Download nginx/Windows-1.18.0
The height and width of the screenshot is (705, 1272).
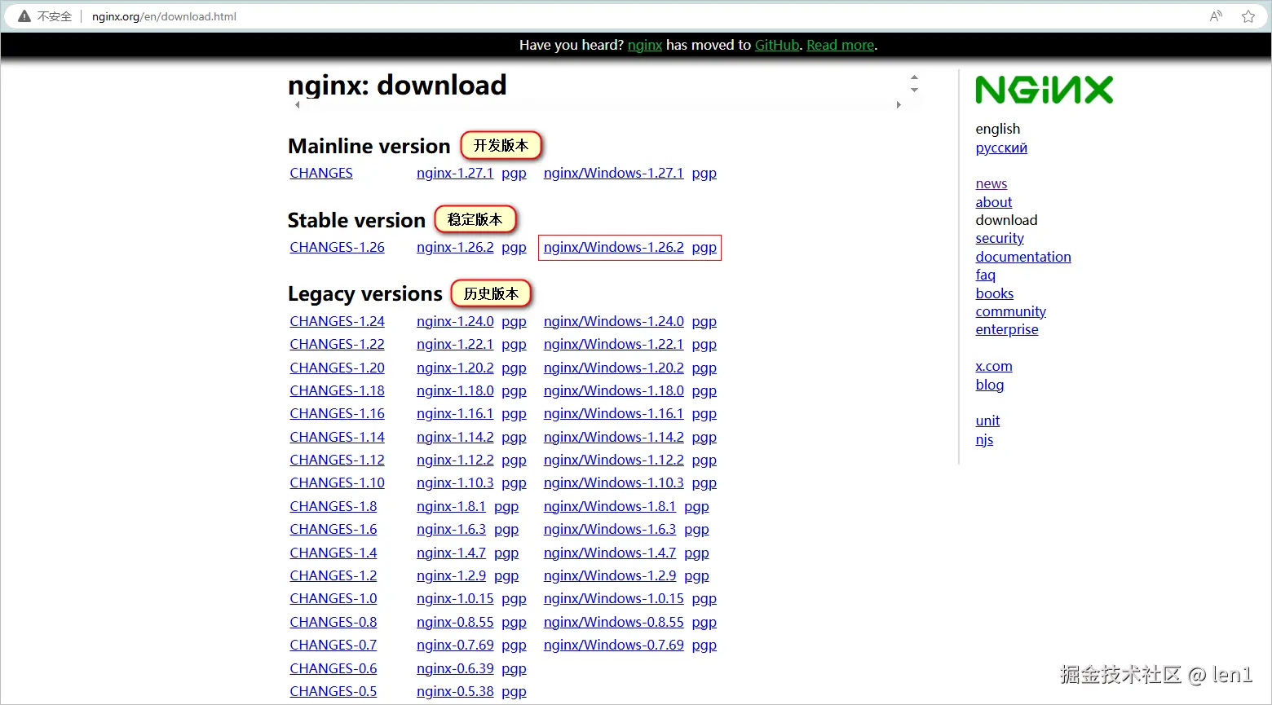click(613, 390)
